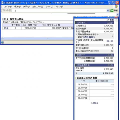Click the 代用有価証券 link
The height and width of the screenshot is (120, 120).
point(88,37)
